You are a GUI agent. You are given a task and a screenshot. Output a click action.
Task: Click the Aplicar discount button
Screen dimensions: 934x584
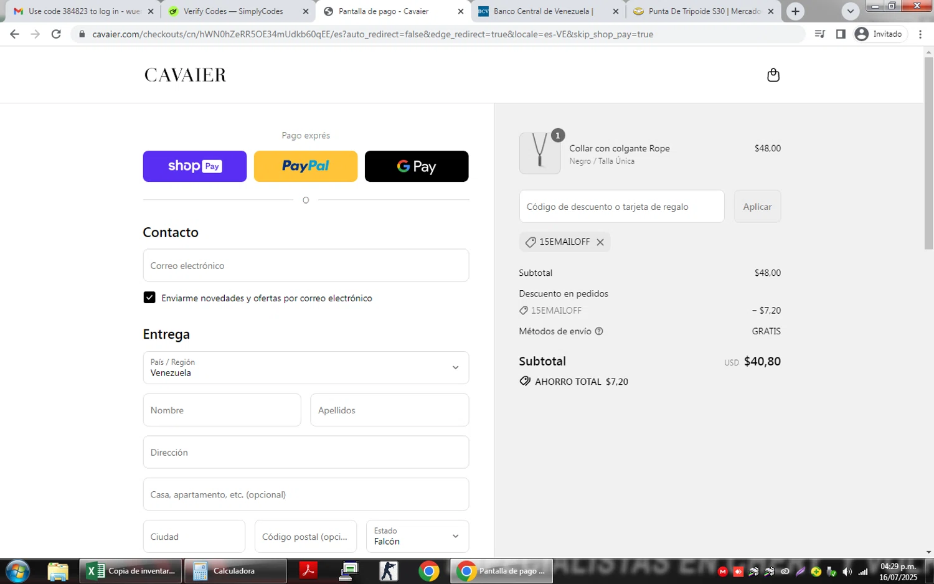757,207
